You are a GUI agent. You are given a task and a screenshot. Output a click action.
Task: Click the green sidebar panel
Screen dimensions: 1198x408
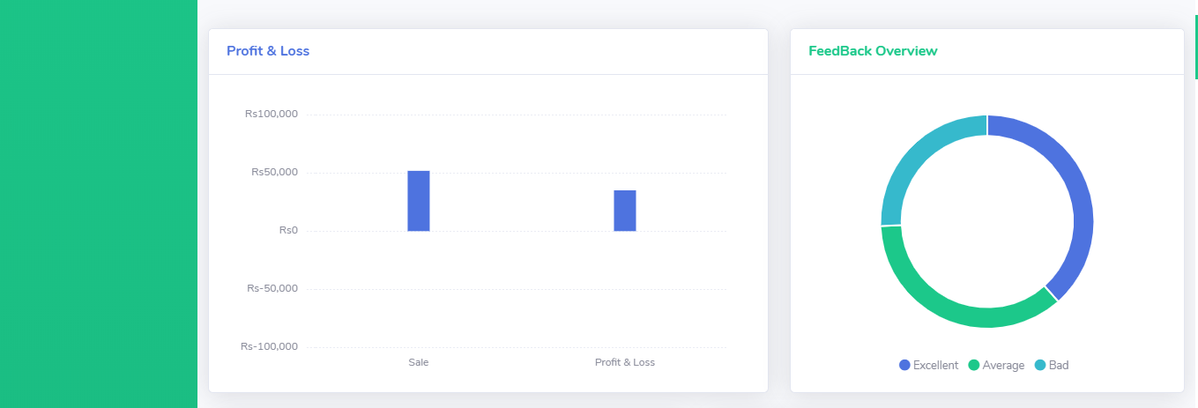[99, 204]
